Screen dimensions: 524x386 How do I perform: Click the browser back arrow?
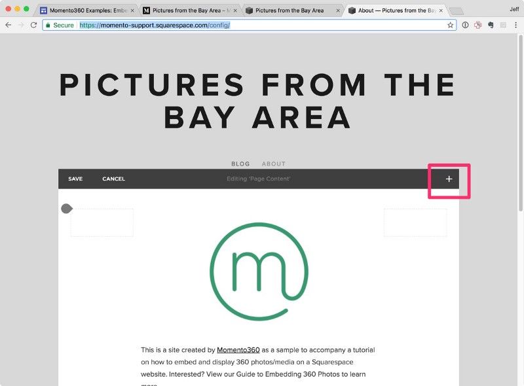click(x=9, y=25)
